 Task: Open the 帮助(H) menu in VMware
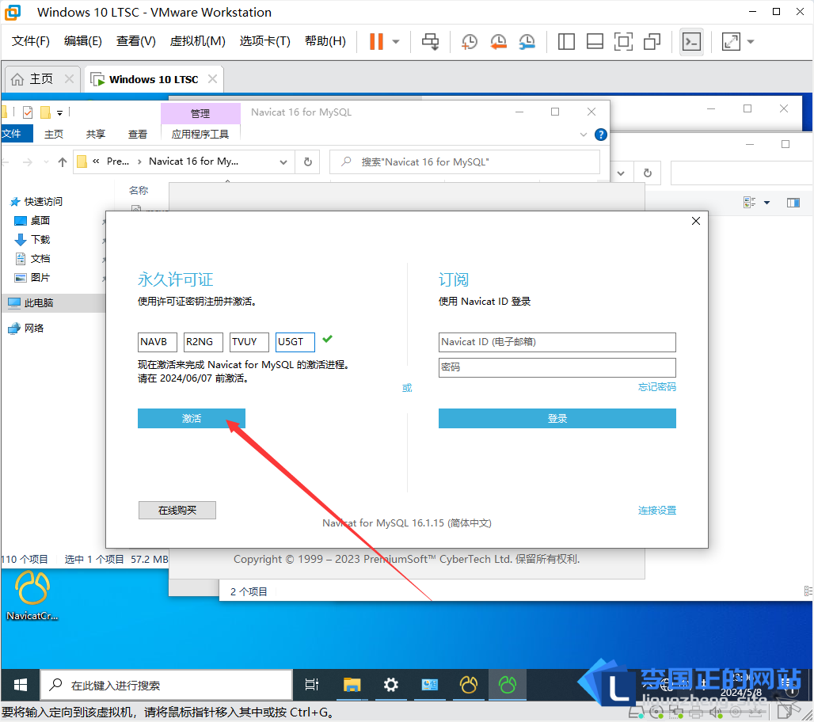pos(325,41)
